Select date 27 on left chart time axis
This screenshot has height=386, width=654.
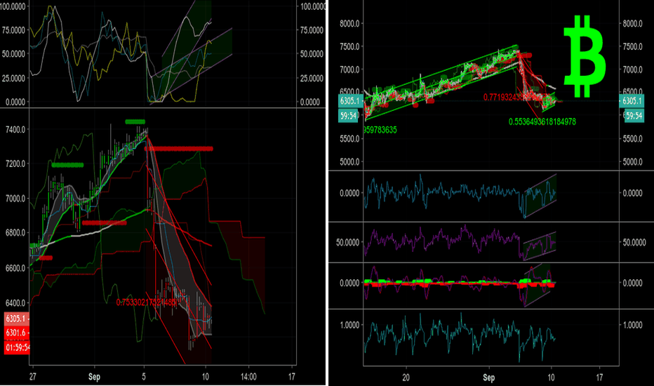tap(32, 376)
